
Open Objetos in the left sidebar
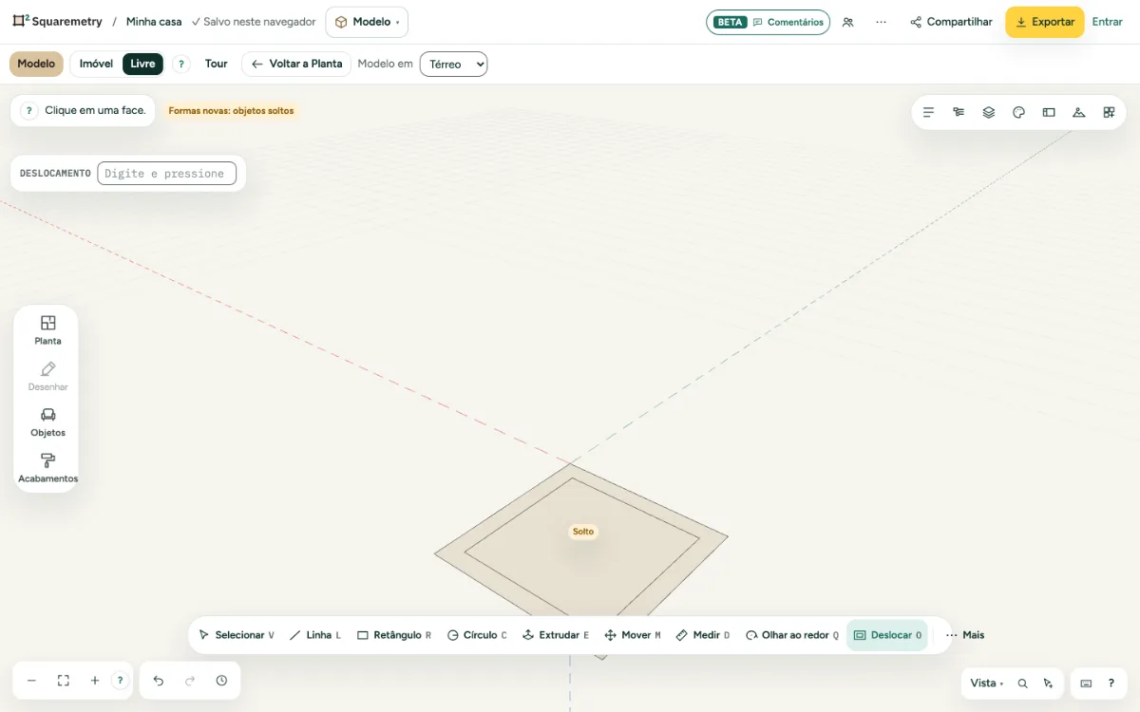[x=47, y=422]
